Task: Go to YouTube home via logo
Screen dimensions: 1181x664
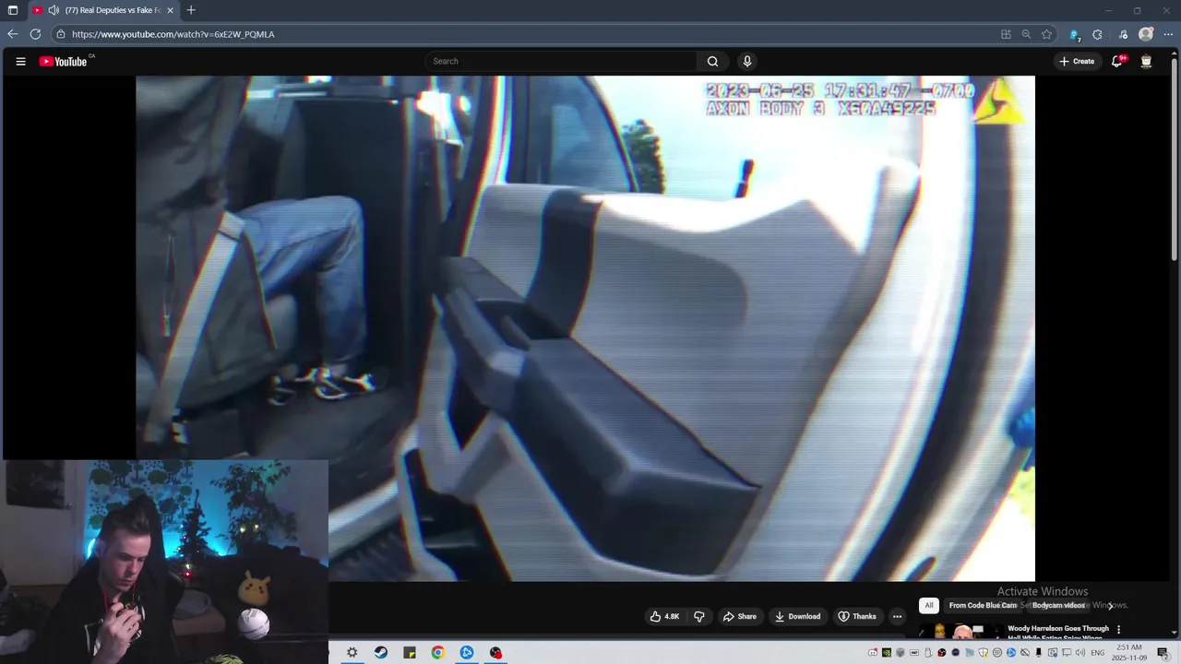Action: [x=63, y=62]
